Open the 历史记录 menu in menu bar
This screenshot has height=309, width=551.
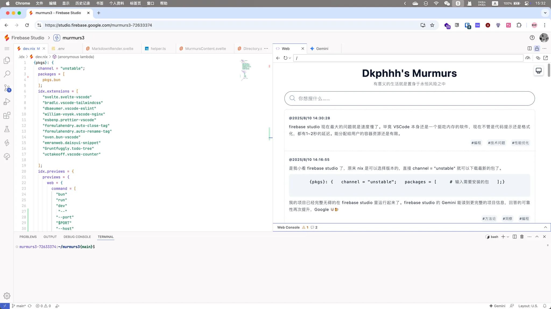coord(83,3)
